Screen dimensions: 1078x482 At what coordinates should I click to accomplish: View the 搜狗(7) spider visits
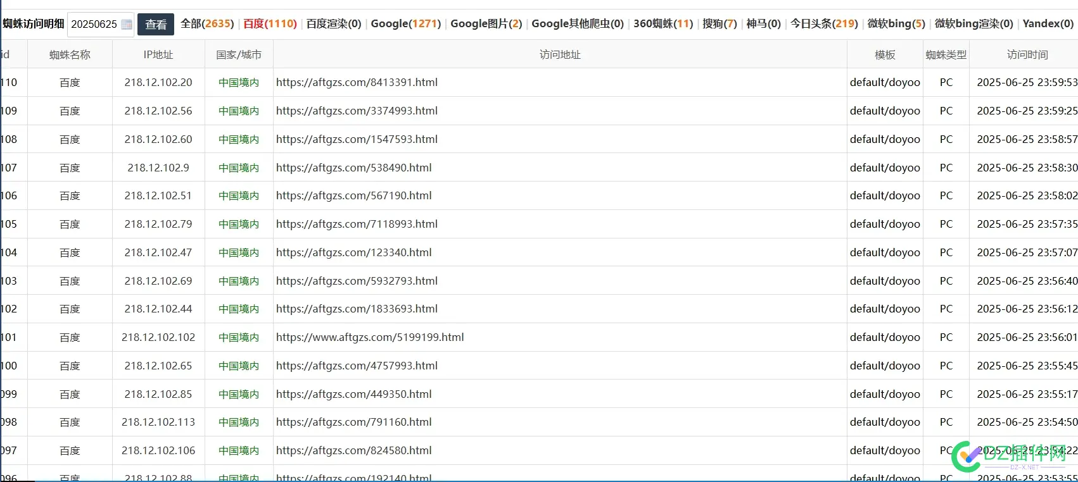point(720,23)
